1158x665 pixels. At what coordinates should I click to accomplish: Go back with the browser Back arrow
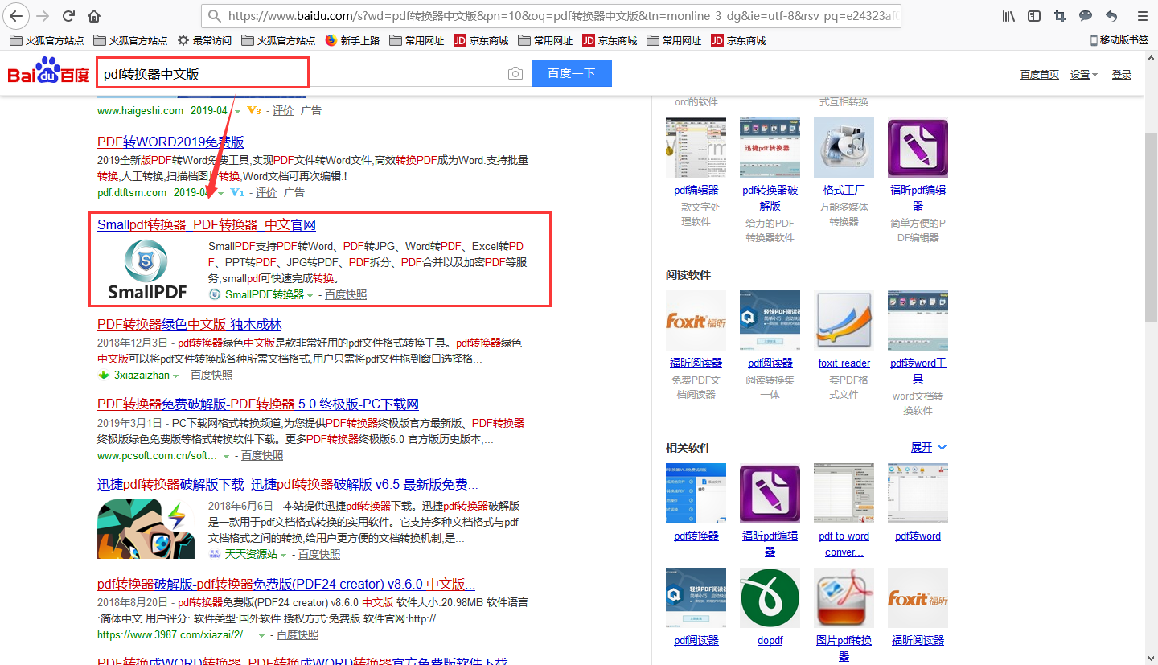(16, 16)
